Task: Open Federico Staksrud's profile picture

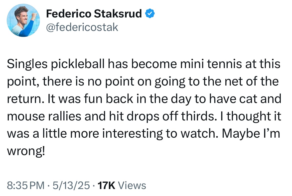Action: (x=23, y=20)
